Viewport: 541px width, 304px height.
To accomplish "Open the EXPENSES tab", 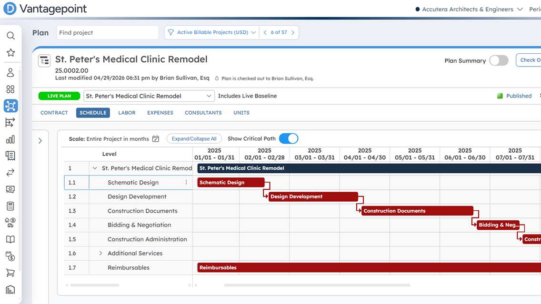I will tap(160, 113).
